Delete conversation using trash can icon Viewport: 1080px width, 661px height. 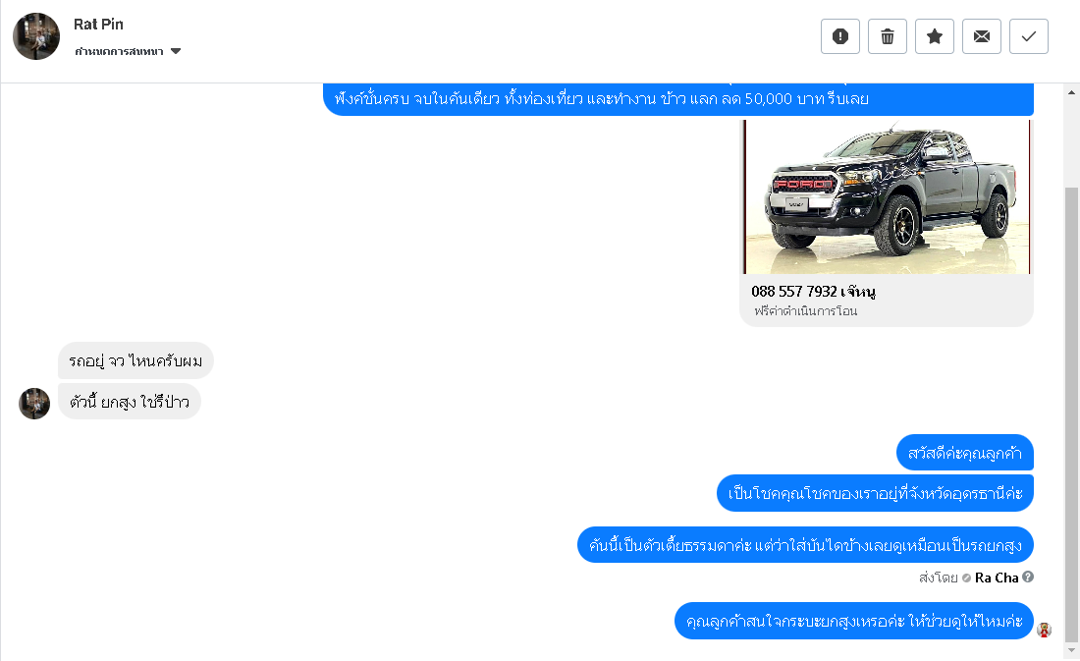click(888, 36)
